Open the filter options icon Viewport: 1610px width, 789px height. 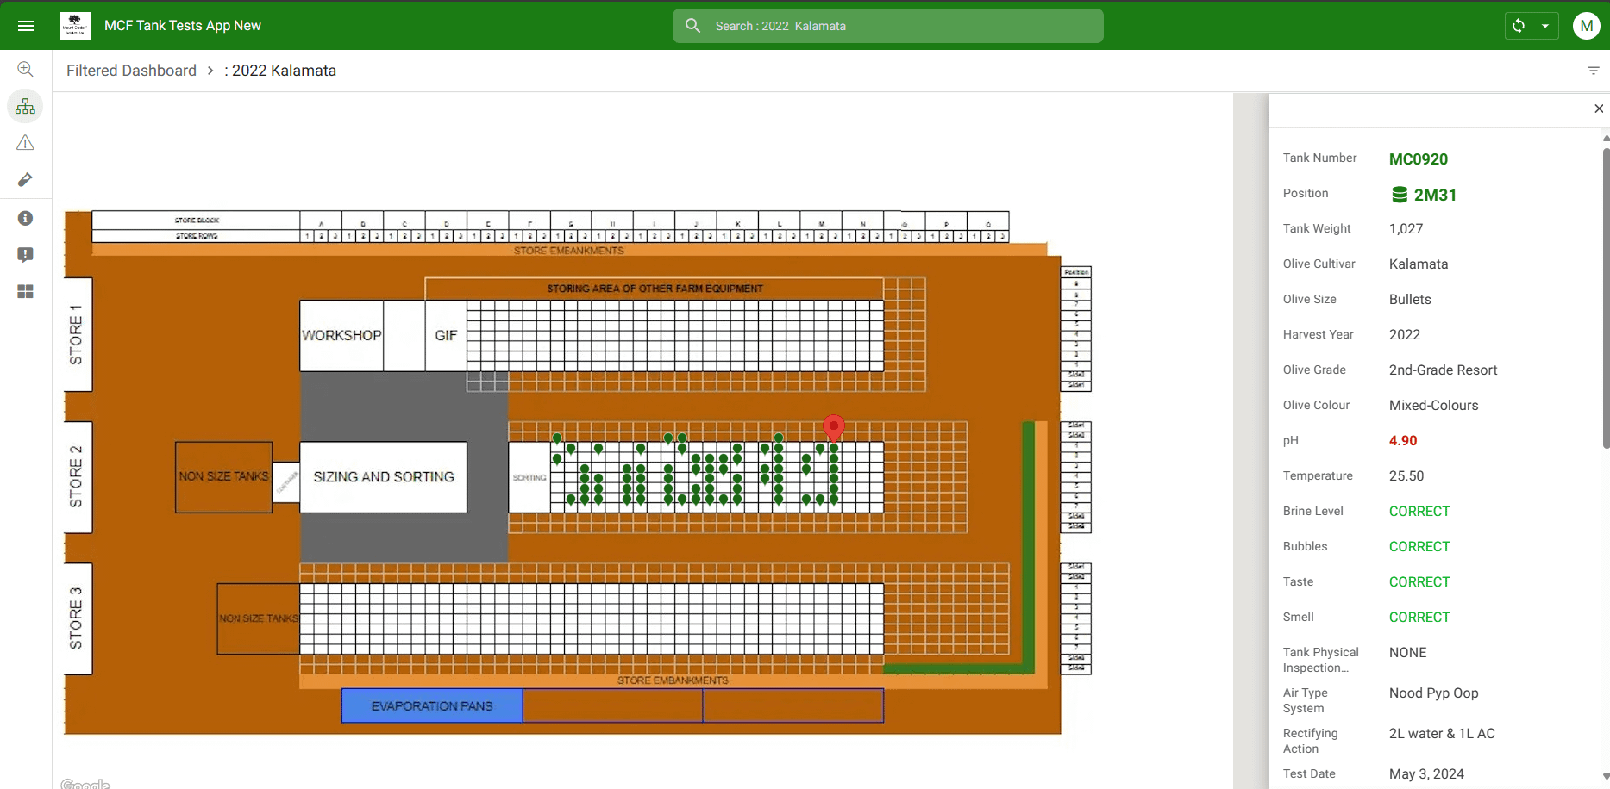(1593, 71)
